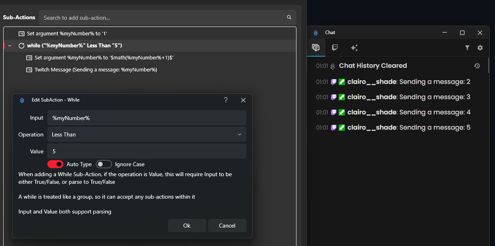Open the chat filter funnel icon
Screen dimensions: 495x246
coord(467,48)
